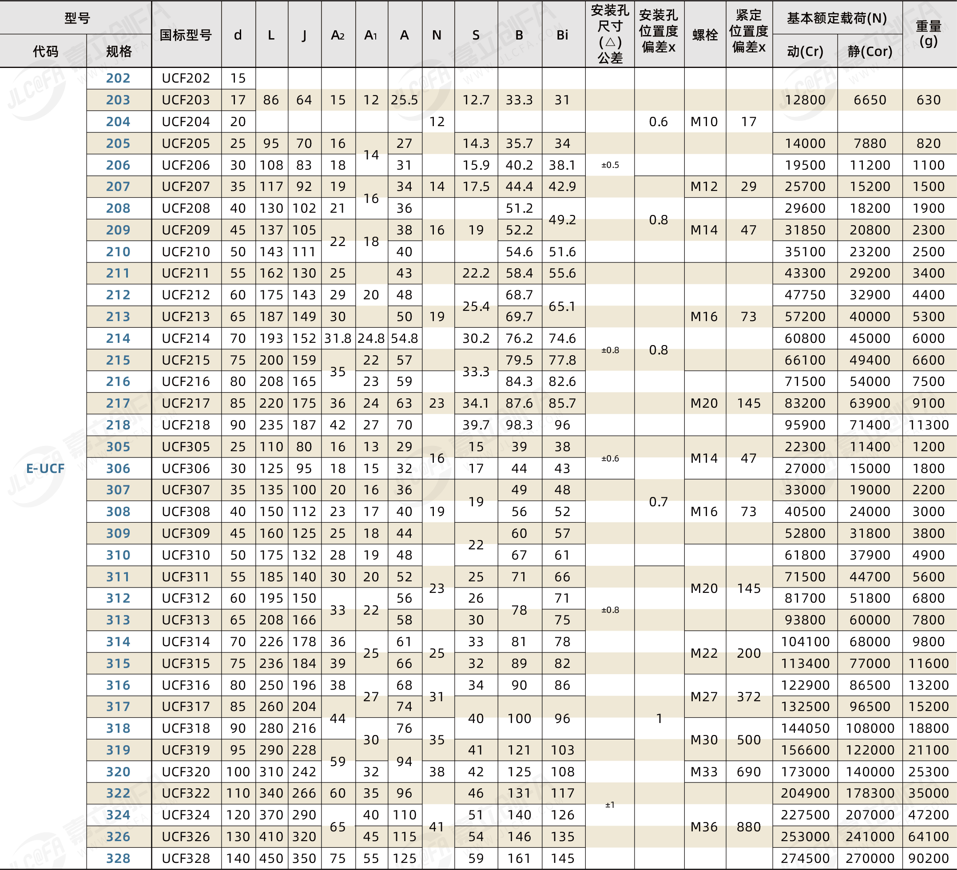Select the M33 bolt cell
This screenshot has height=870, width=957.
click(704, 772)
